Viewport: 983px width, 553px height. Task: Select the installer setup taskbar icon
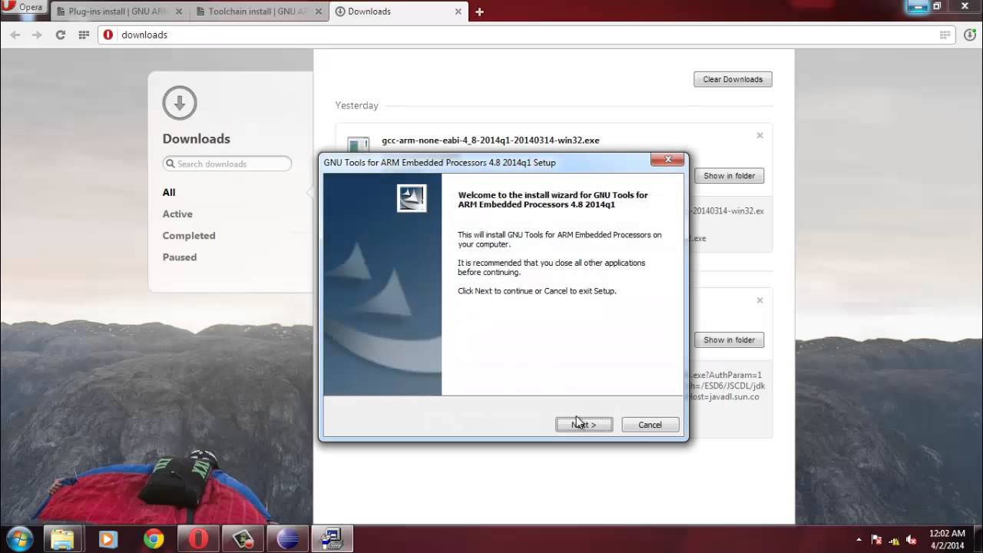click(333, 539)
